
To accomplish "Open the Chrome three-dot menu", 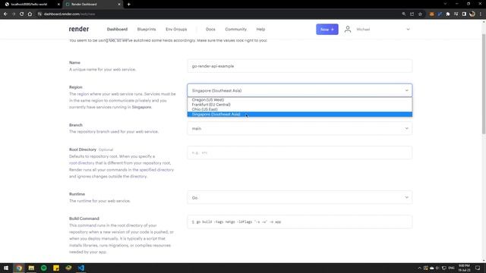I will pos(481,14).
